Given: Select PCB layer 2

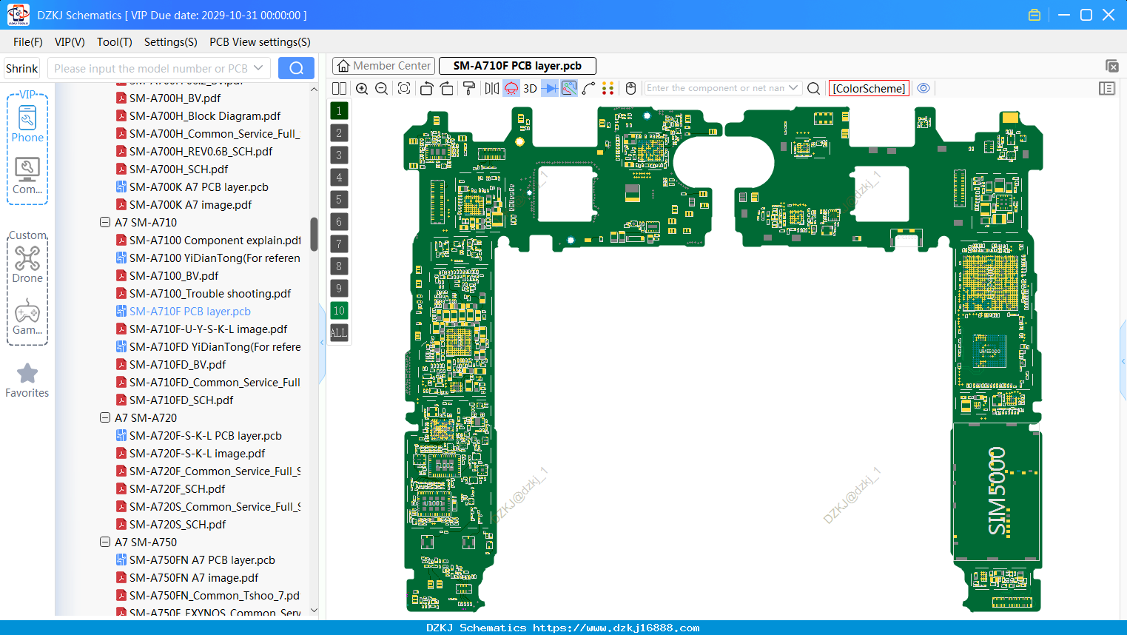Looking at the screenshot, I should [x=339, y=133].
